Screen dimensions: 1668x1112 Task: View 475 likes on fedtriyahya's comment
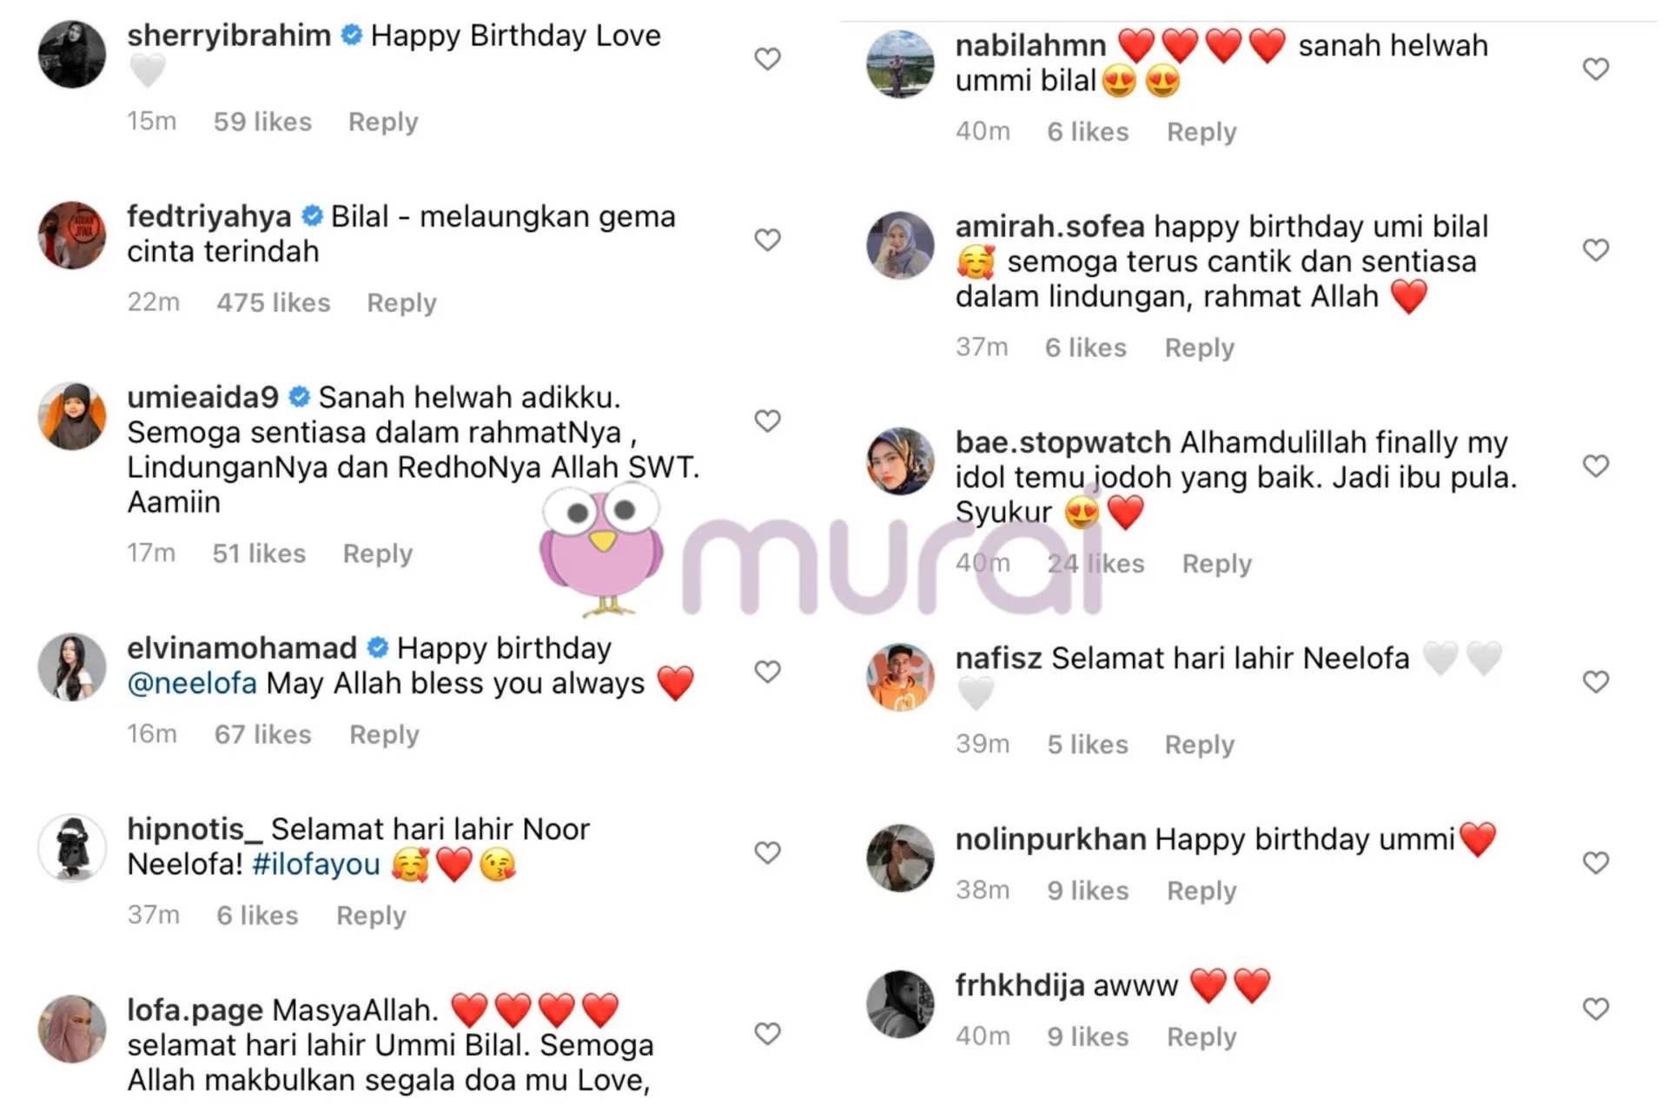pos(274,303)
